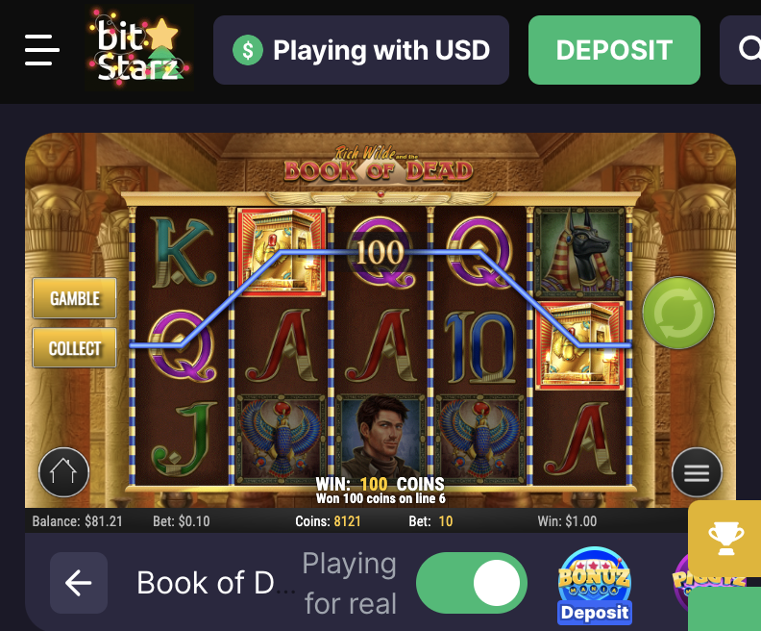The image size is (761, 631).
Task: Click the game home icon
Action: tap(64, 471)
